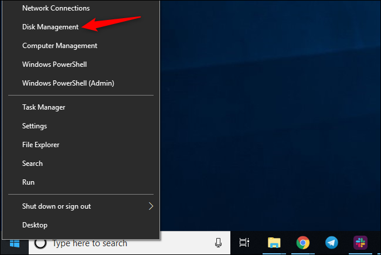Viewport: 381px width, 255px height.
Task: Click Desktop at the bottom of the menu
Action: tap(35, 225)
